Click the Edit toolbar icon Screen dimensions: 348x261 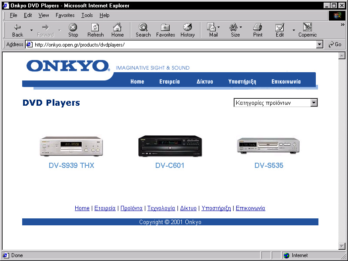[x=280, y=30]
